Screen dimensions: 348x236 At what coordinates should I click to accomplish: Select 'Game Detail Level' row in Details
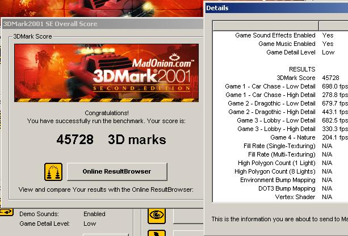pos(280,52)
